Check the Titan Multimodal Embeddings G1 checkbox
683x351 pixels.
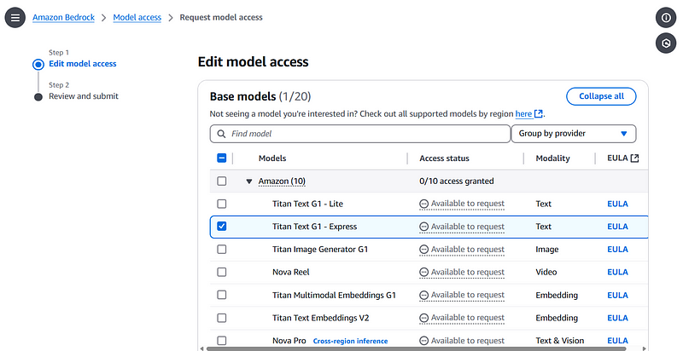[222, 295]
